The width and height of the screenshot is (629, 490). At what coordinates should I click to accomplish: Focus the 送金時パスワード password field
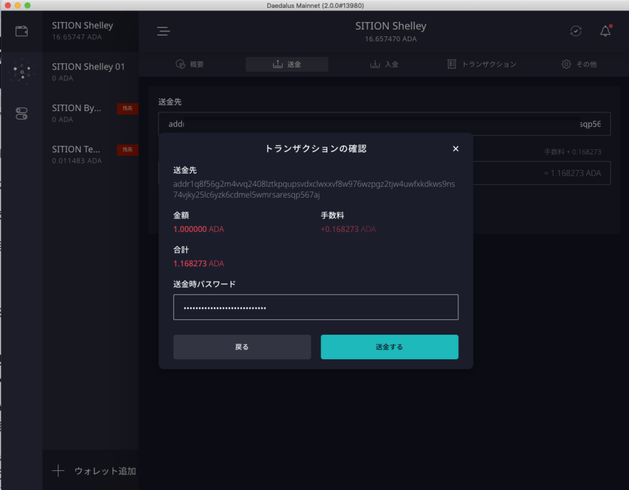coord(316,307)
